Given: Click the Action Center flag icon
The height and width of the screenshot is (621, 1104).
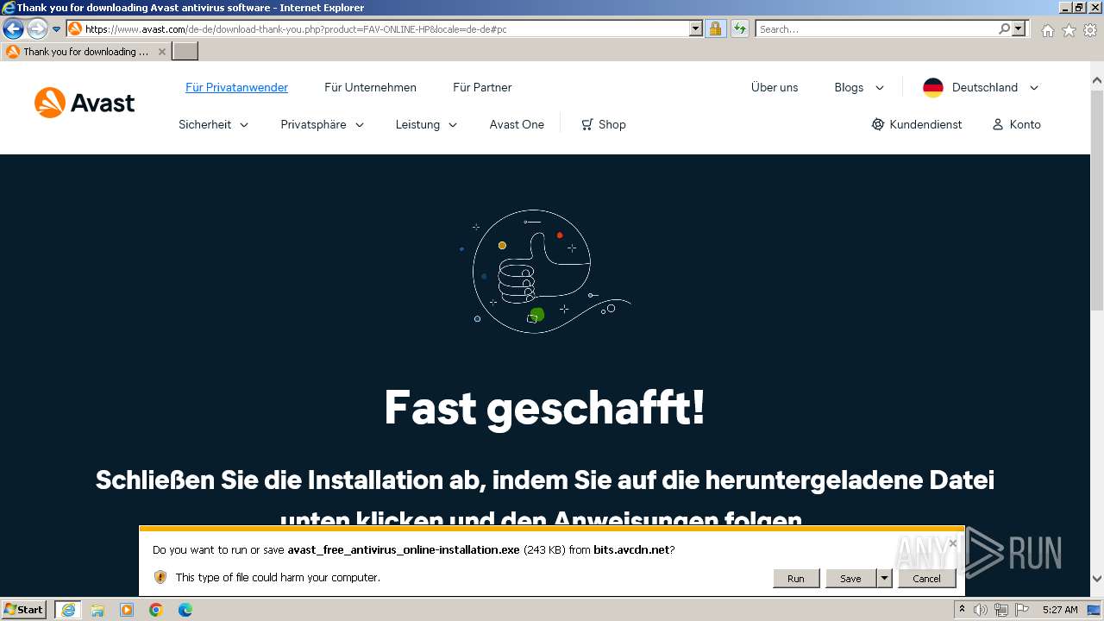Looking at the screenshot, I should coord(1022,610).
